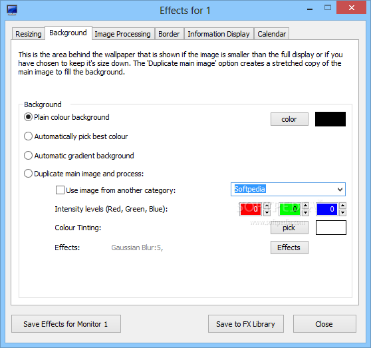Screen dimensions: 371x348
Task: Decrease the green intensity with down arrow
Action: (x=306, y=212)
